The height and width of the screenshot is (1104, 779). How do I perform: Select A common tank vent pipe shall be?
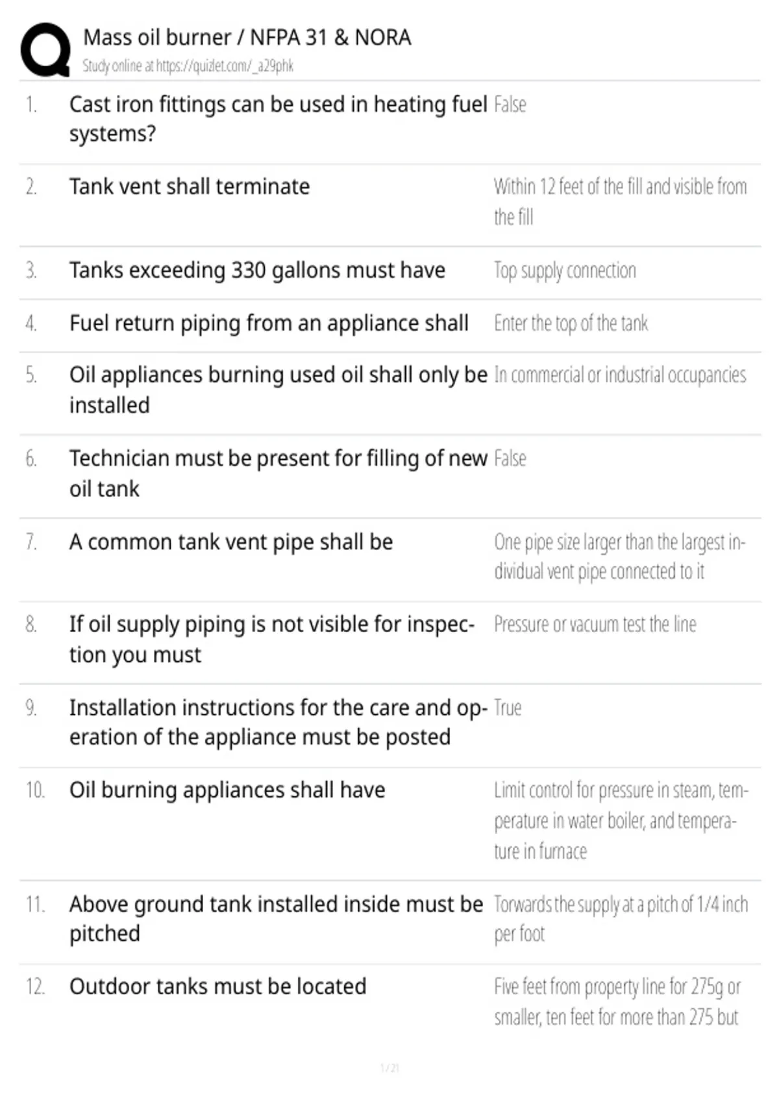[x=231, y=542]
